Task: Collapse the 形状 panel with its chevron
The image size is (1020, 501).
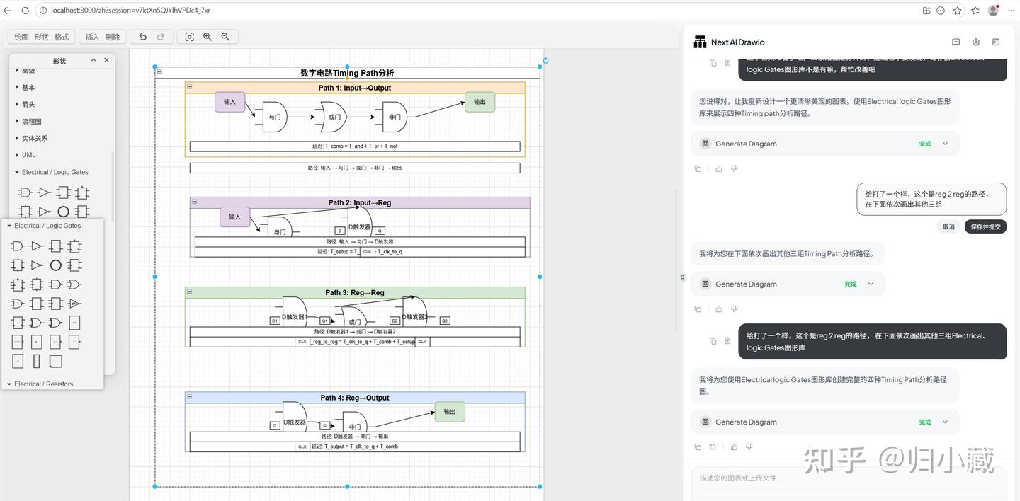Action: click(x=93, y=60)
